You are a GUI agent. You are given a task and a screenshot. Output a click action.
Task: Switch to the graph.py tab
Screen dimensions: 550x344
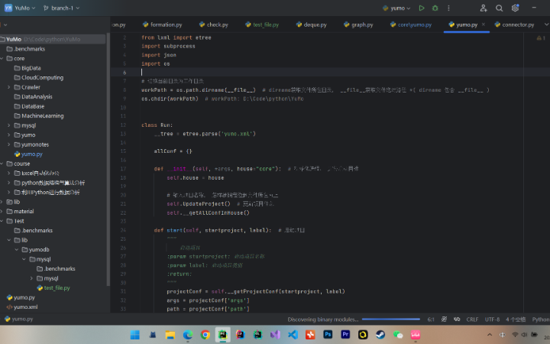pyautogui.click(x=358, y=24)
